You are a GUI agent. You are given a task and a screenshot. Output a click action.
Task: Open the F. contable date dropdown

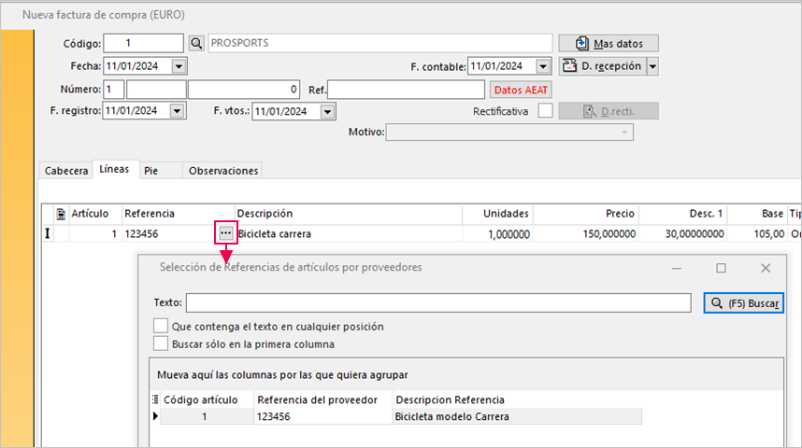click(543, 66)
